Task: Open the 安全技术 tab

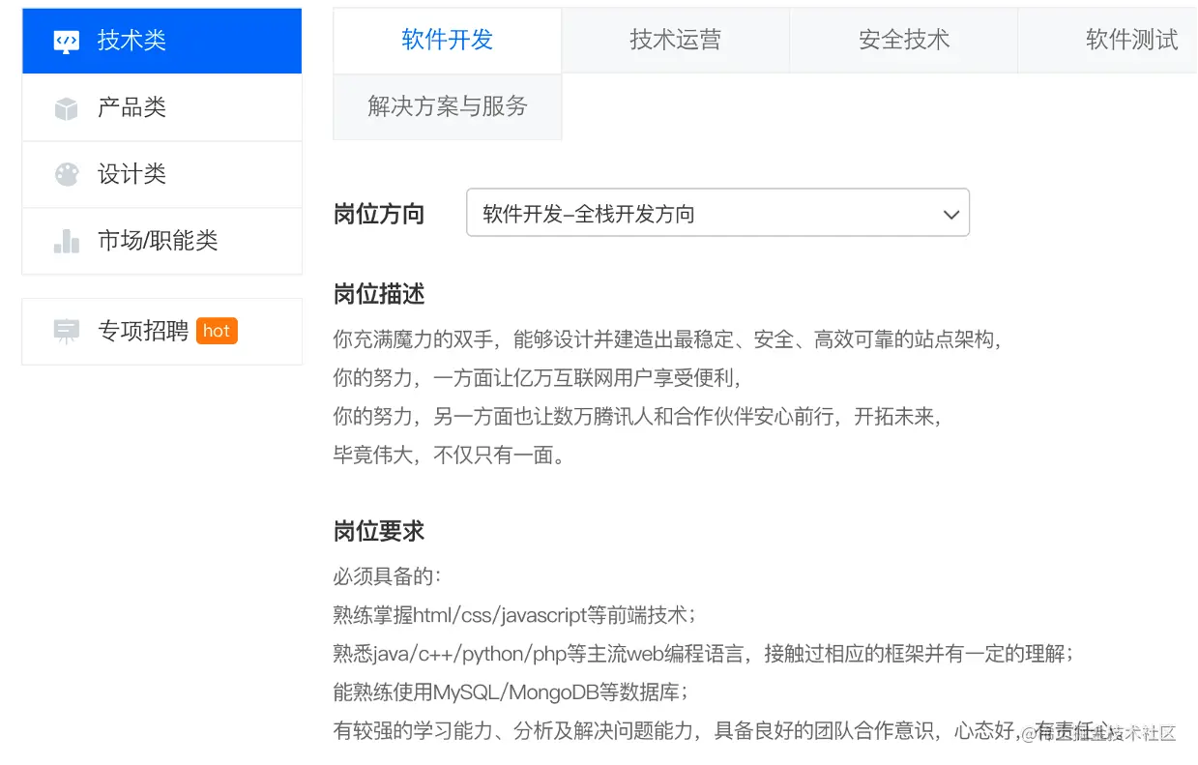Action: pos(903,40)
